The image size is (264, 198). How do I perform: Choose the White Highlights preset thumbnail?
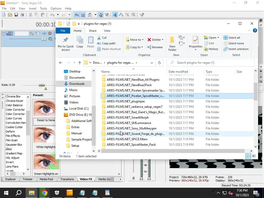44,135
